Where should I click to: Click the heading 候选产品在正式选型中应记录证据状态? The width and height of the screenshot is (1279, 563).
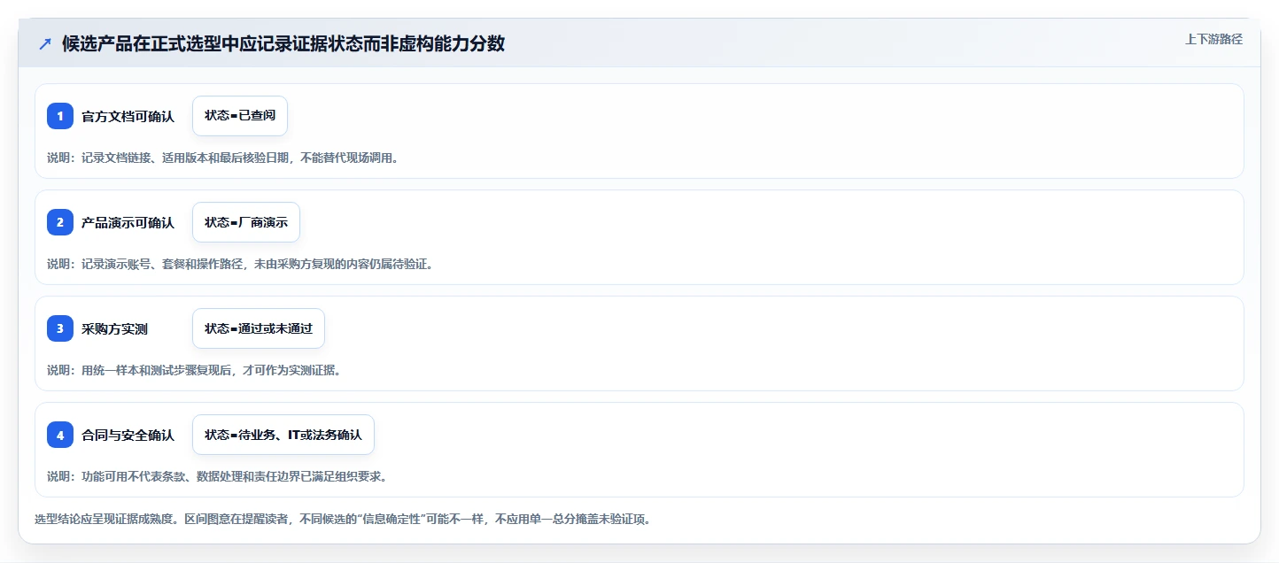point(283,43)
